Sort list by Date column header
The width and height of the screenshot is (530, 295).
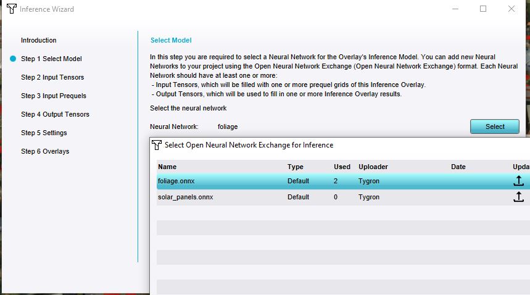tap(458, 167)
